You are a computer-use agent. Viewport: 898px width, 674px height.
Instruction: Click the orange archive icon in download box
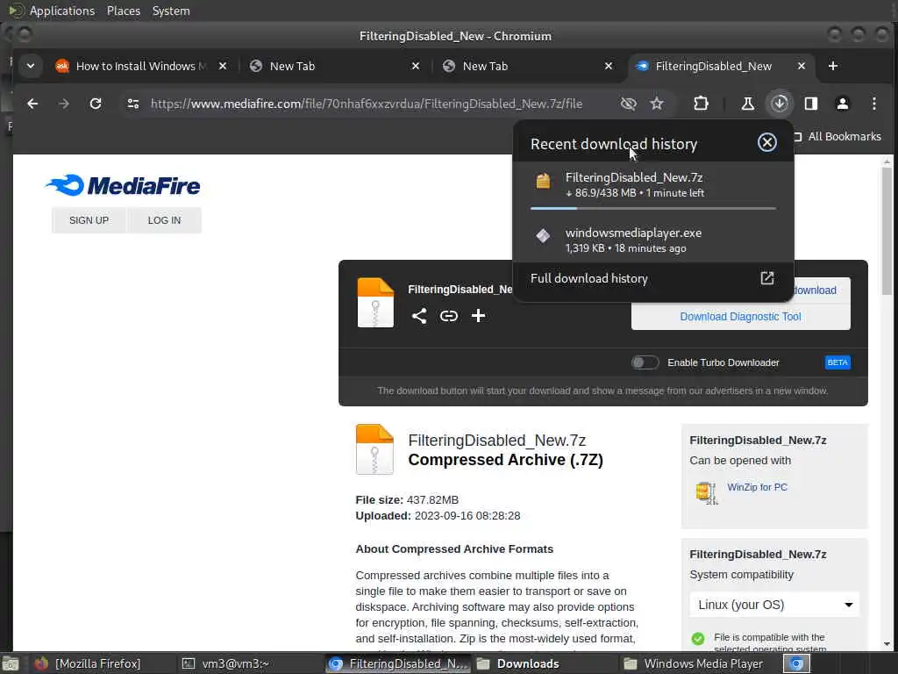pos(375,303)
